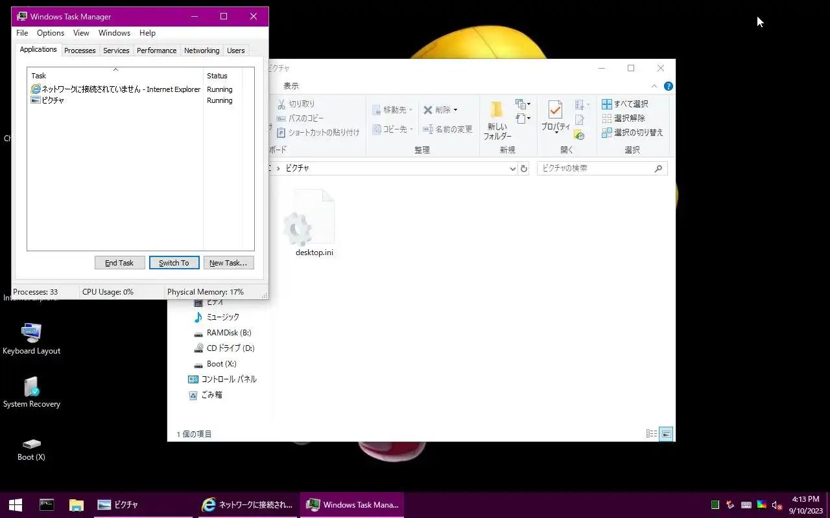Open Task Manager Help menu
The width and height of the screenshot is (830, 518).
point(147,33)
